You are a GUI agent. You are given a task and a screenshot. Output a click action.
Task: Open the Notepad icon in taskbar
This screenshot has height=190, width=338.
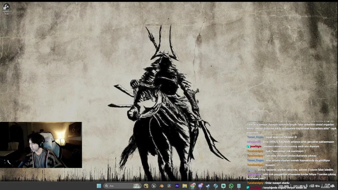tap(239, 186)
